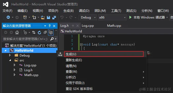Open the 调试(D) menu
Image resolution: width=173 pixels, height=93 pixels.
click(84, 11)
